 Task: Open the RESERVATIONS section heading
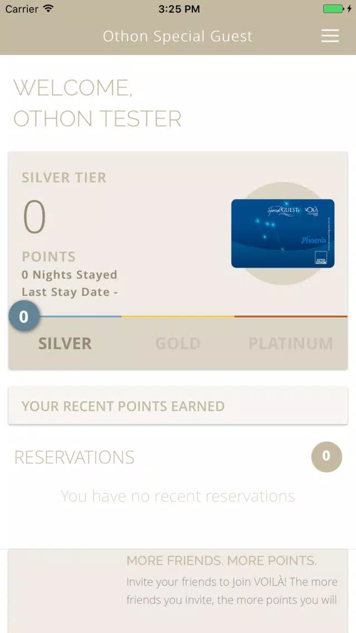pos(74,457)
